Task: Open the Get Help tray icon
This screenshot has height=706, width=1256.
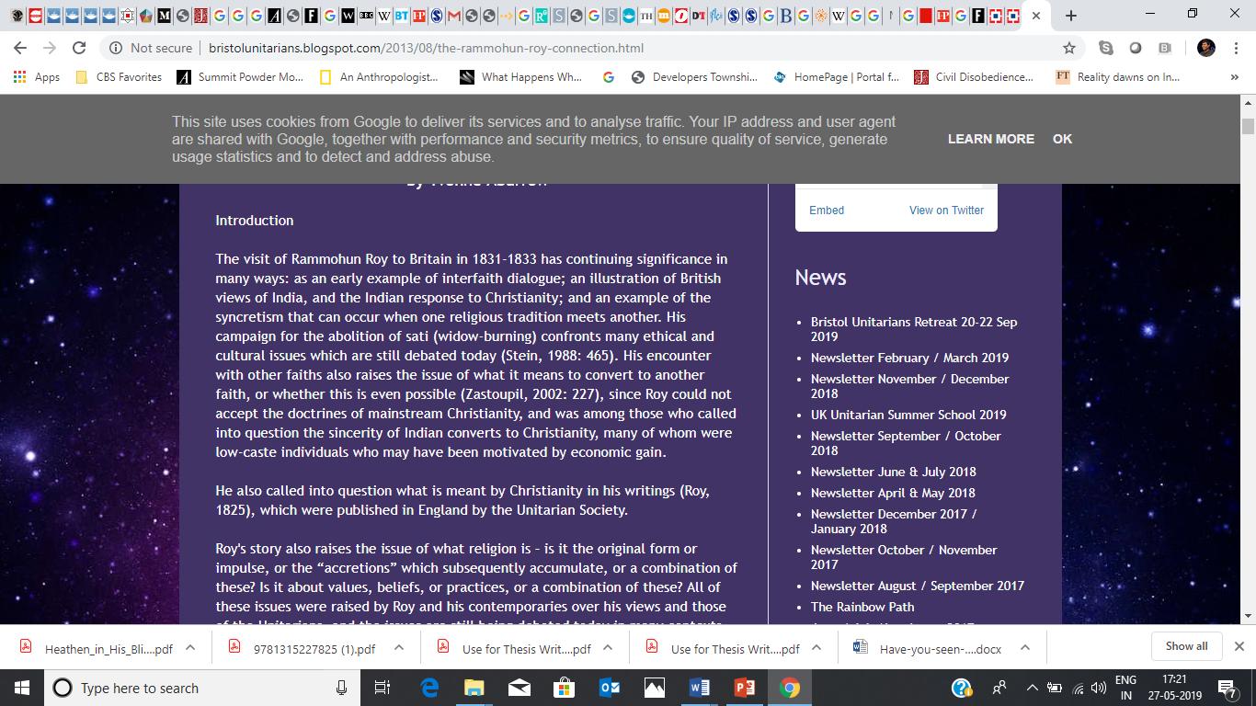Action: click(962, 688)
